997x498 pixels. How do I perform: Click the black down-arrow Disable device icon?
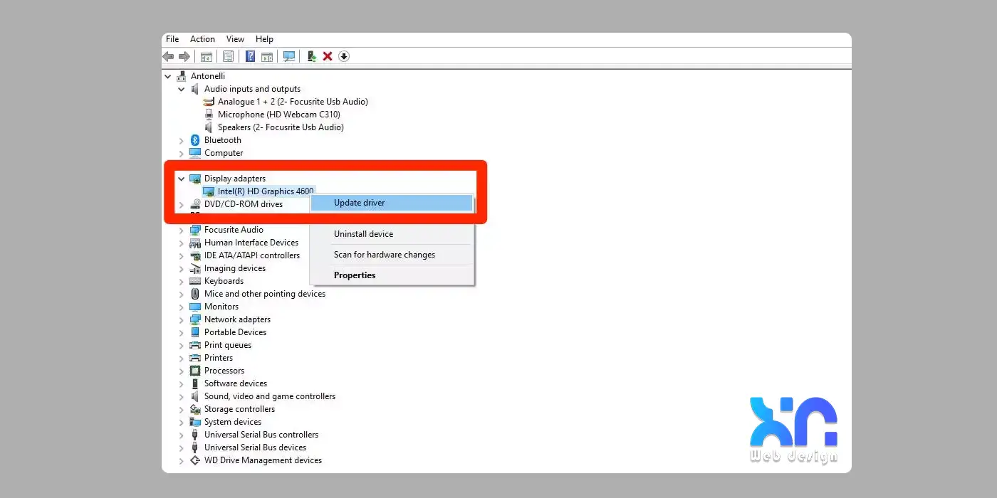pyautogui.click(x=344, y=56)
